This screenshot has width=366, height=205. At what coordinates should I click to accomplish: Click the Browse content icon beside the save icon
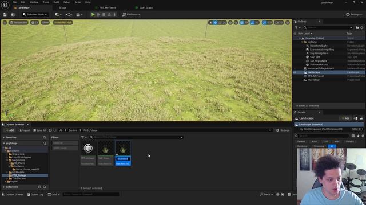tap(13, 14)
